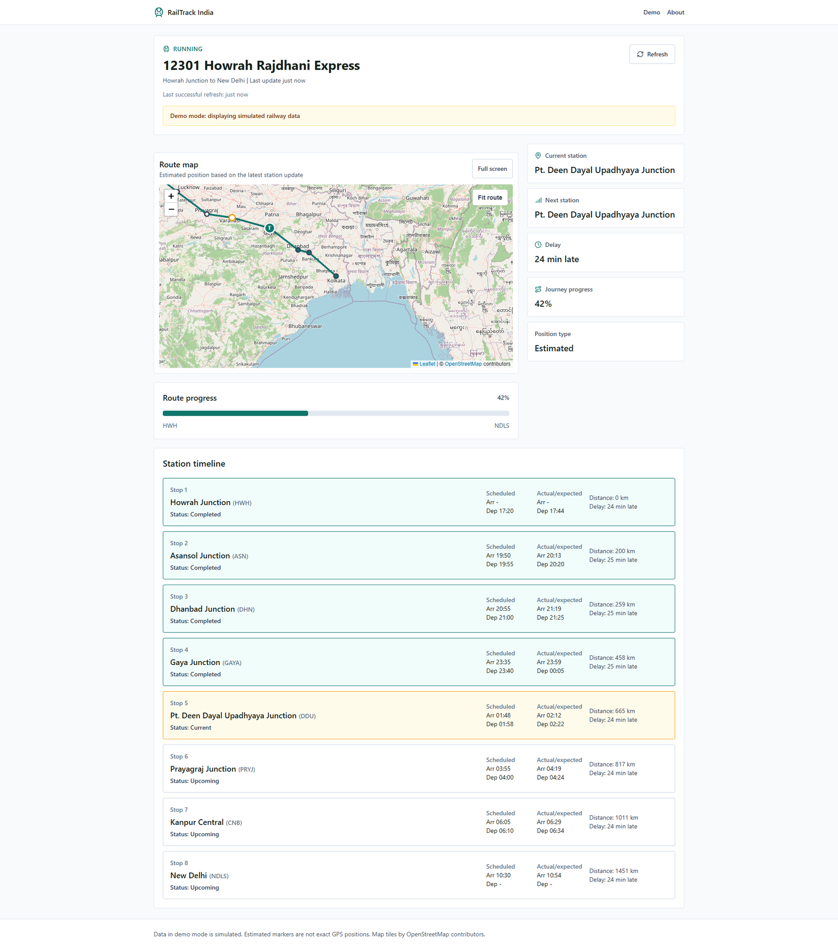Click the train position marker labeled T

[x=269, y=228]
